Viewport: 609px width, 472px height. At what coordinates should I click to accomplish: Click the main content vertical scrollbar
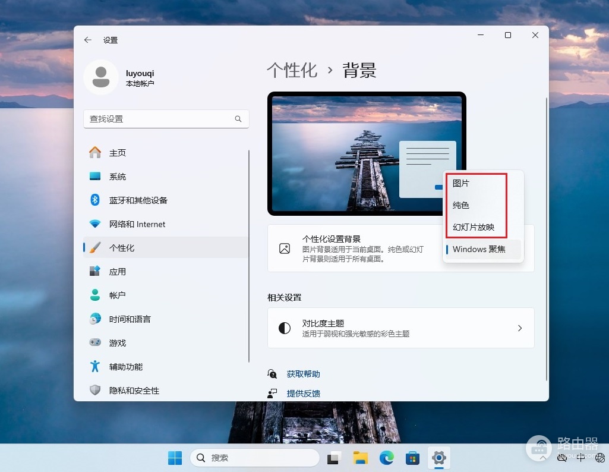coord(546,239)
